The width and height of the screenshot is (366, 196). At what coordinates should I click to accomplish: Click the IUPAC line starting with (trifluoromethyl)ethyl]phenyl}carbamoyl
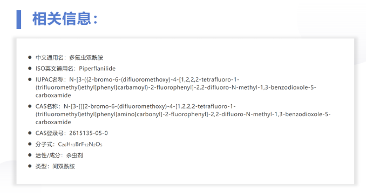point(176,87)
